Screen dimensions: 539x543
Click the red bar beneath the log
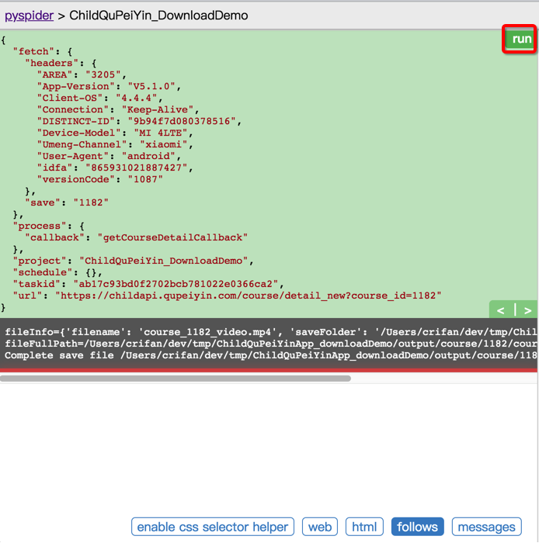(x=269, y=371)
